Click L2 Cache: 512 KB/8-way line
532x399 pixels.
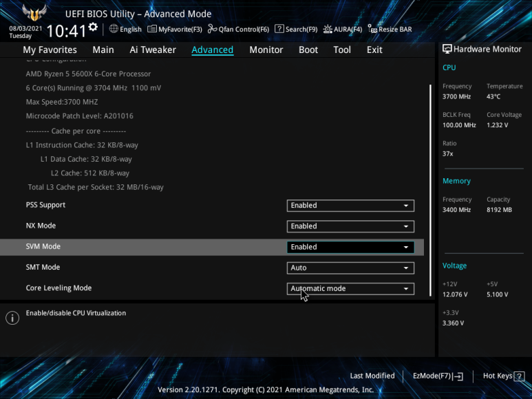90,173
